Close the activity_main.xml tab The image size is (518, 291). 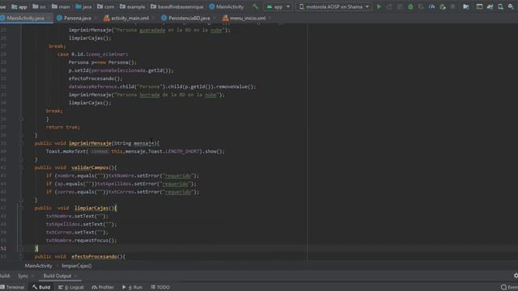[154, 18]
